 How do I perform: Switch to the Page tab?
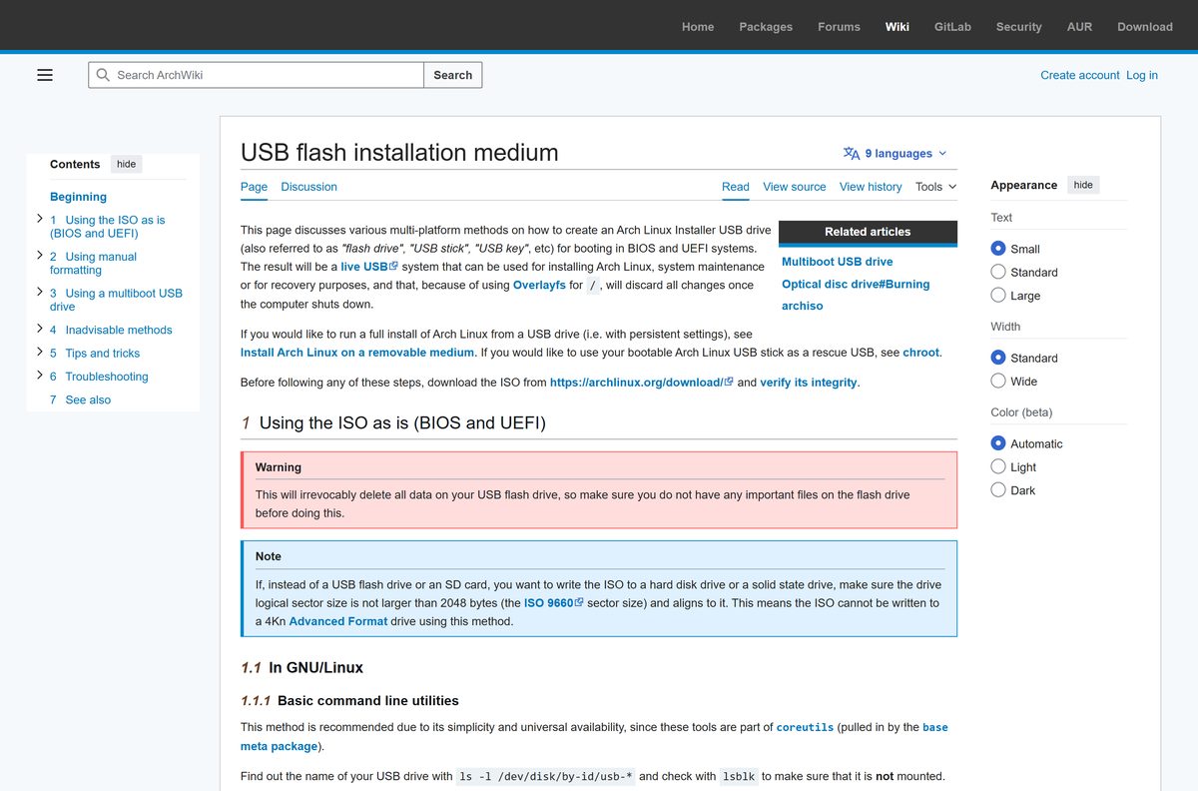(x=254, y=187)
